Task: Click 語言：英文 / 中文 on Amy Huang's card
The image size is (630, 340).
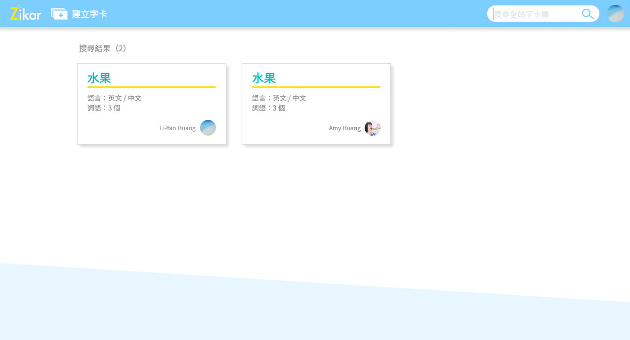Action: (x=279, y=98)
